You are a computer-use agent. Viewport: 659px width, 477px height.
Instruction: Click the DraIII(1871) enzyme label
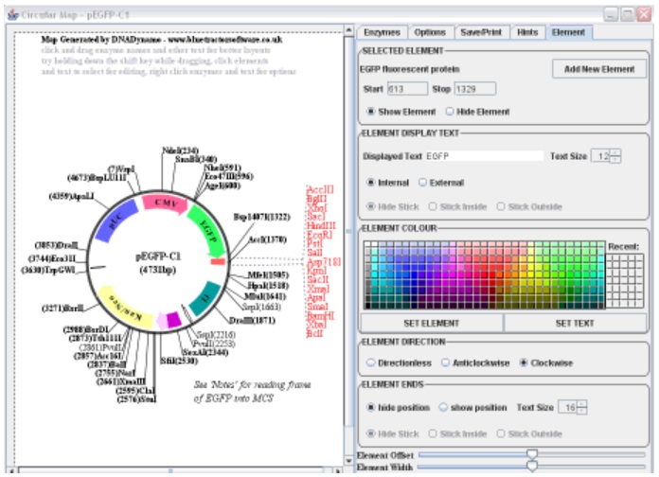(x=252, y=320)
